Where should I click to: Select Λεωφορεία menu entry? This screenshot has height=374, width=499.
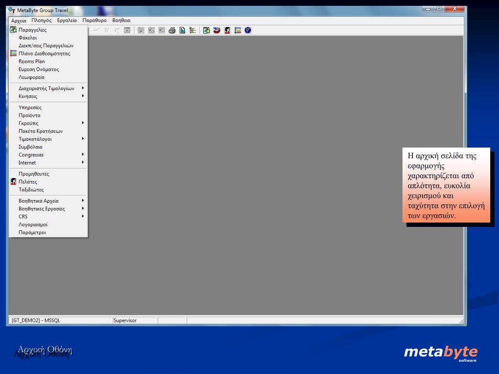coord(48,77)
